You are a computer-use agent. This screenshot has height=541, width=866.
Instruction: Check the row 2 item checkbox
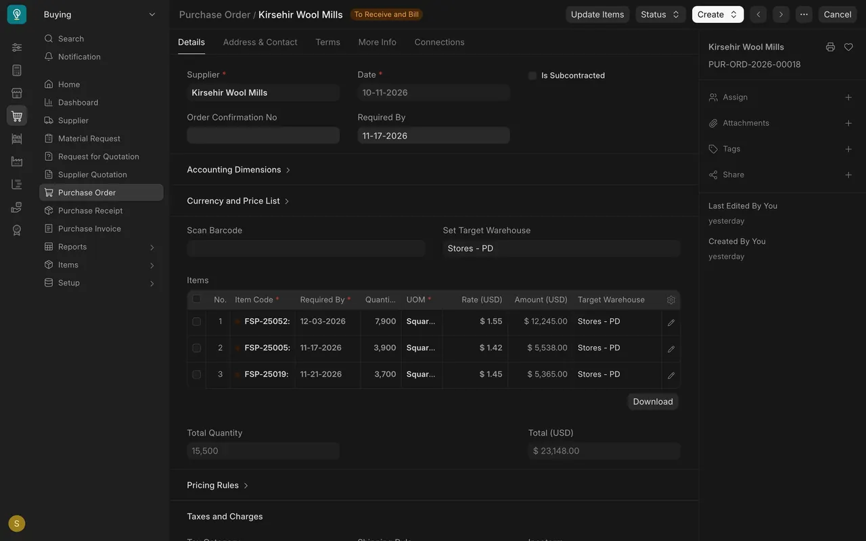pyautogui.click(x=197, y=348)
